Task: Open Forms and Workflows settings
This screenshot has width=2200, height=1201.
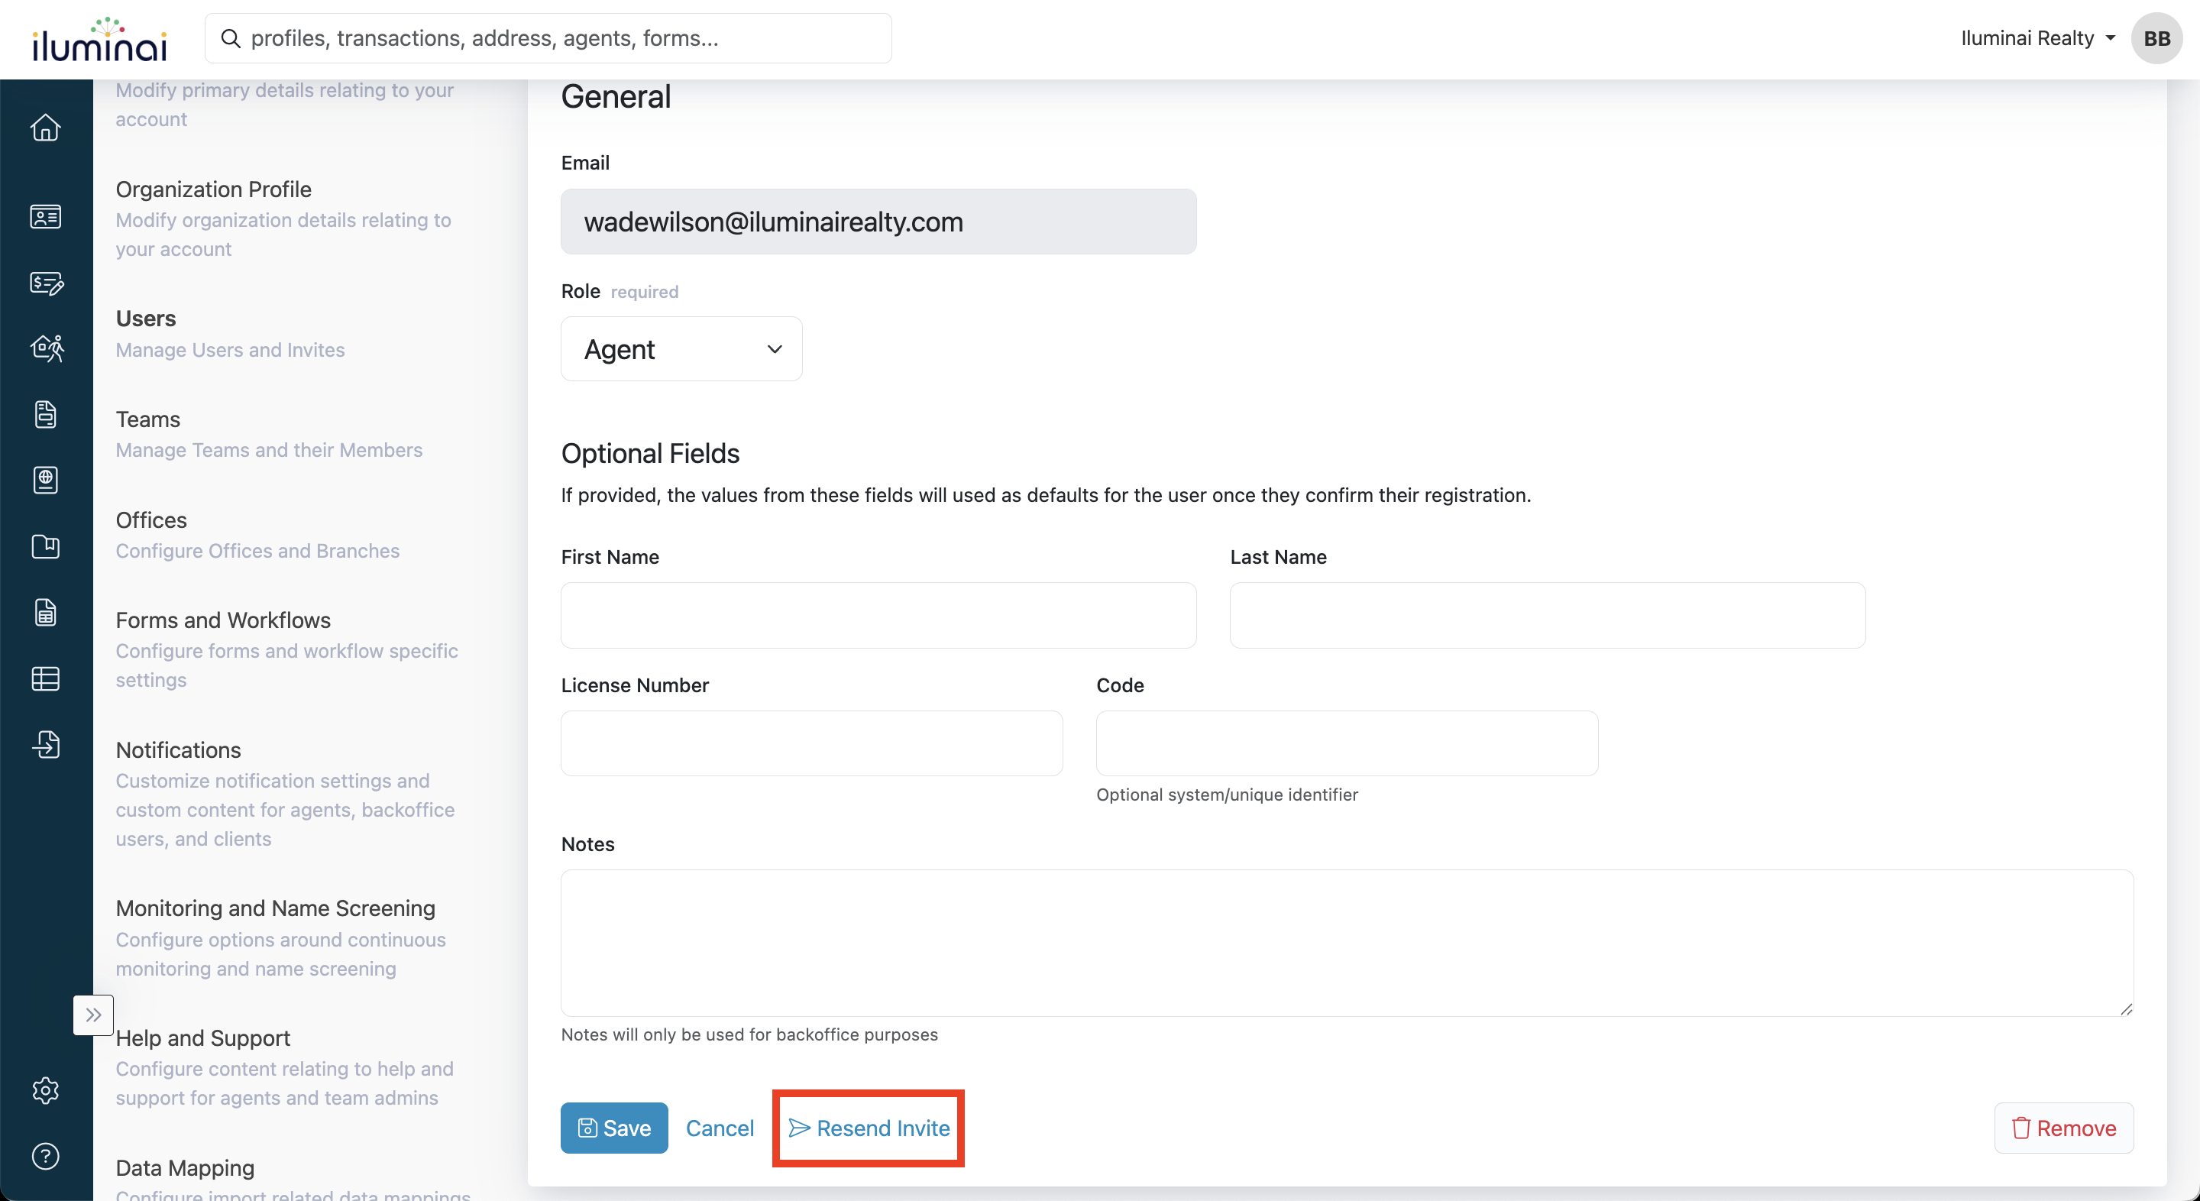Action: [223, 620]
